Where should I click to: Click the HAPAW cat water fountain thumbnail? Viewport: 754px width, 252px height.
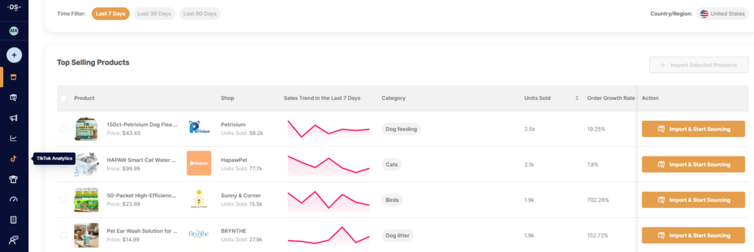[x=86, y=163]
